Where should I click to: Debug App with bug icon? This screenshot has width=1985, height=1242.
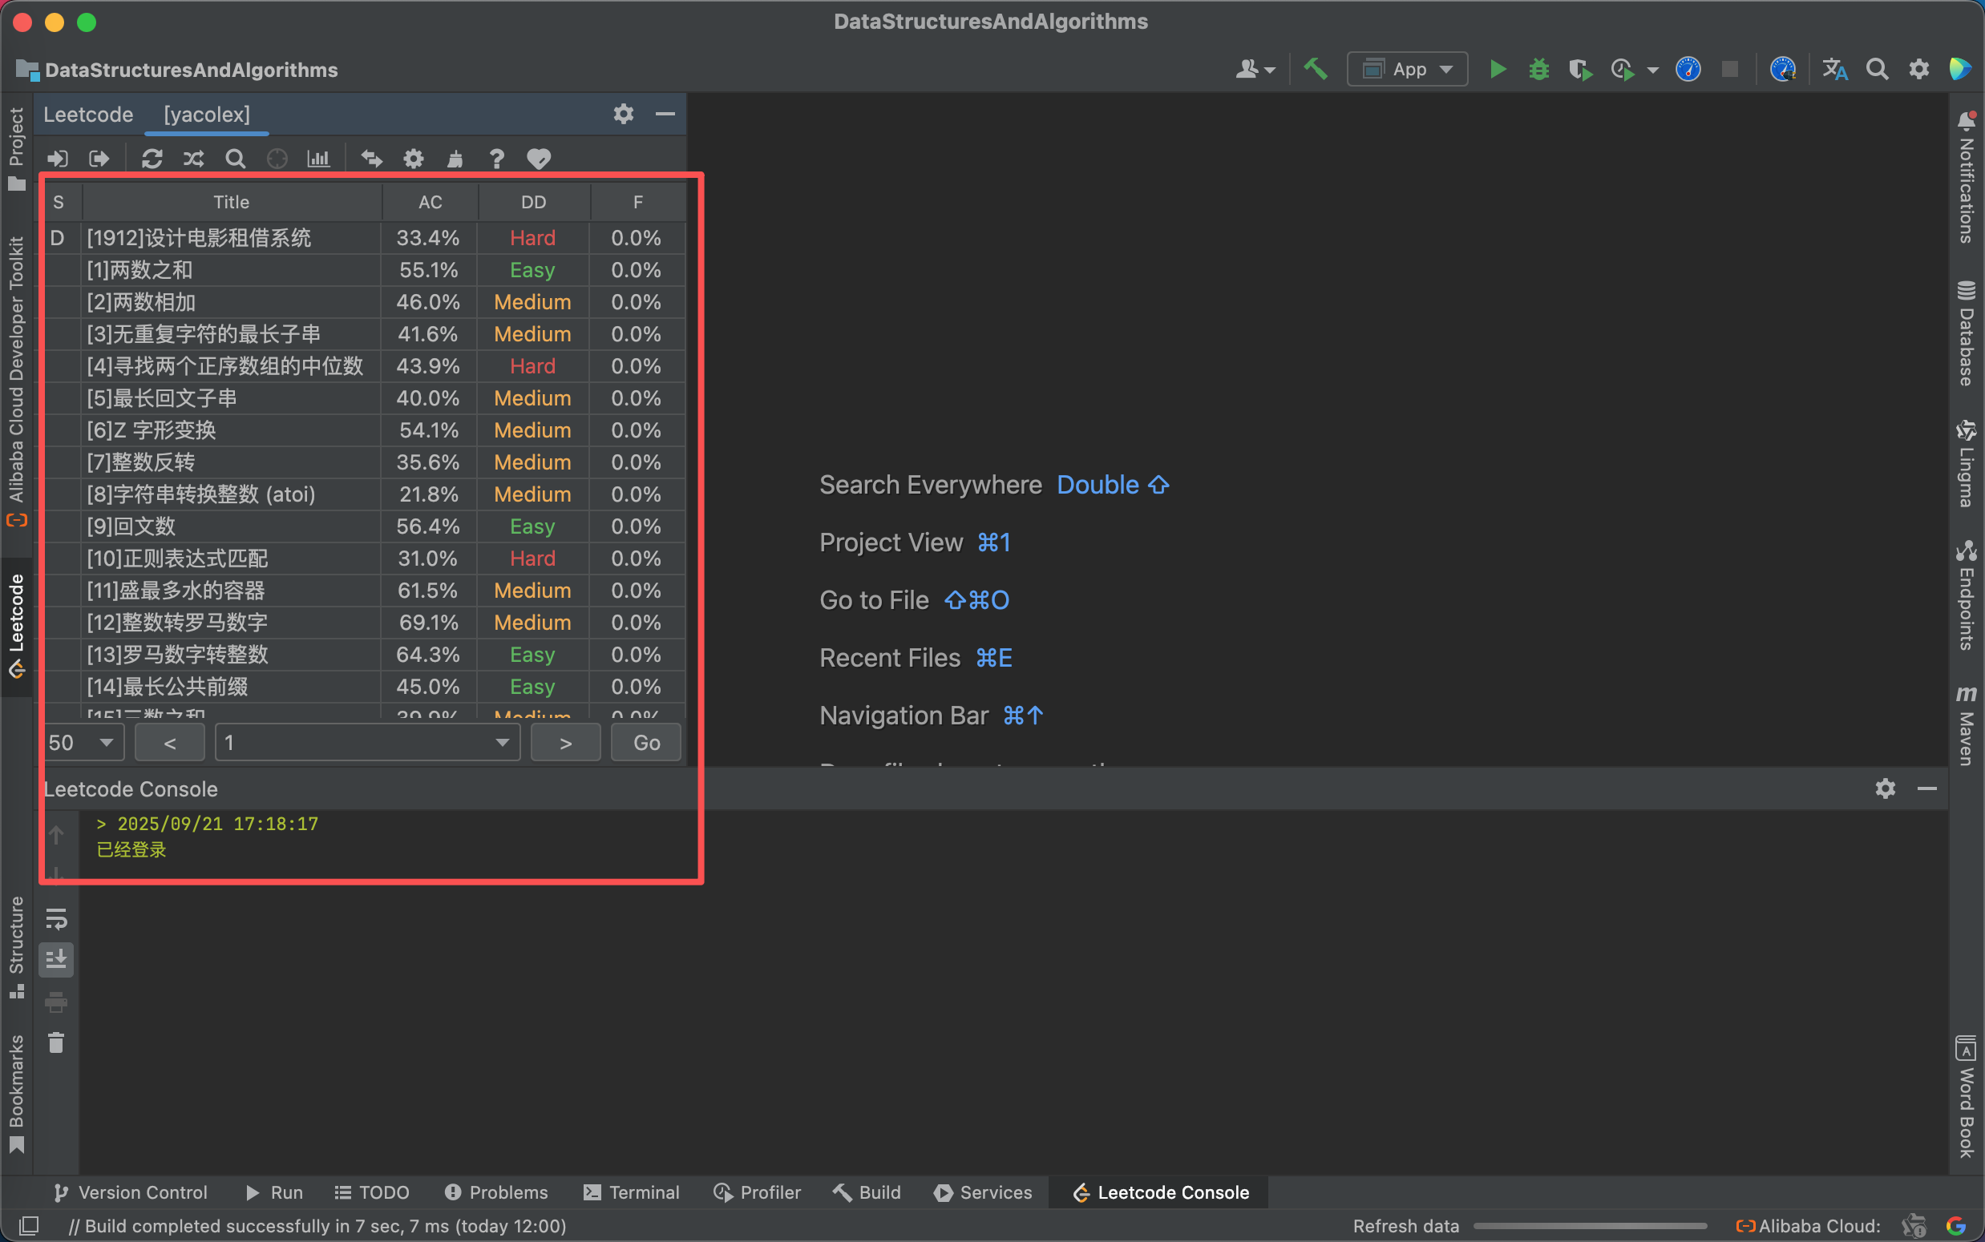pos(1539,69)
